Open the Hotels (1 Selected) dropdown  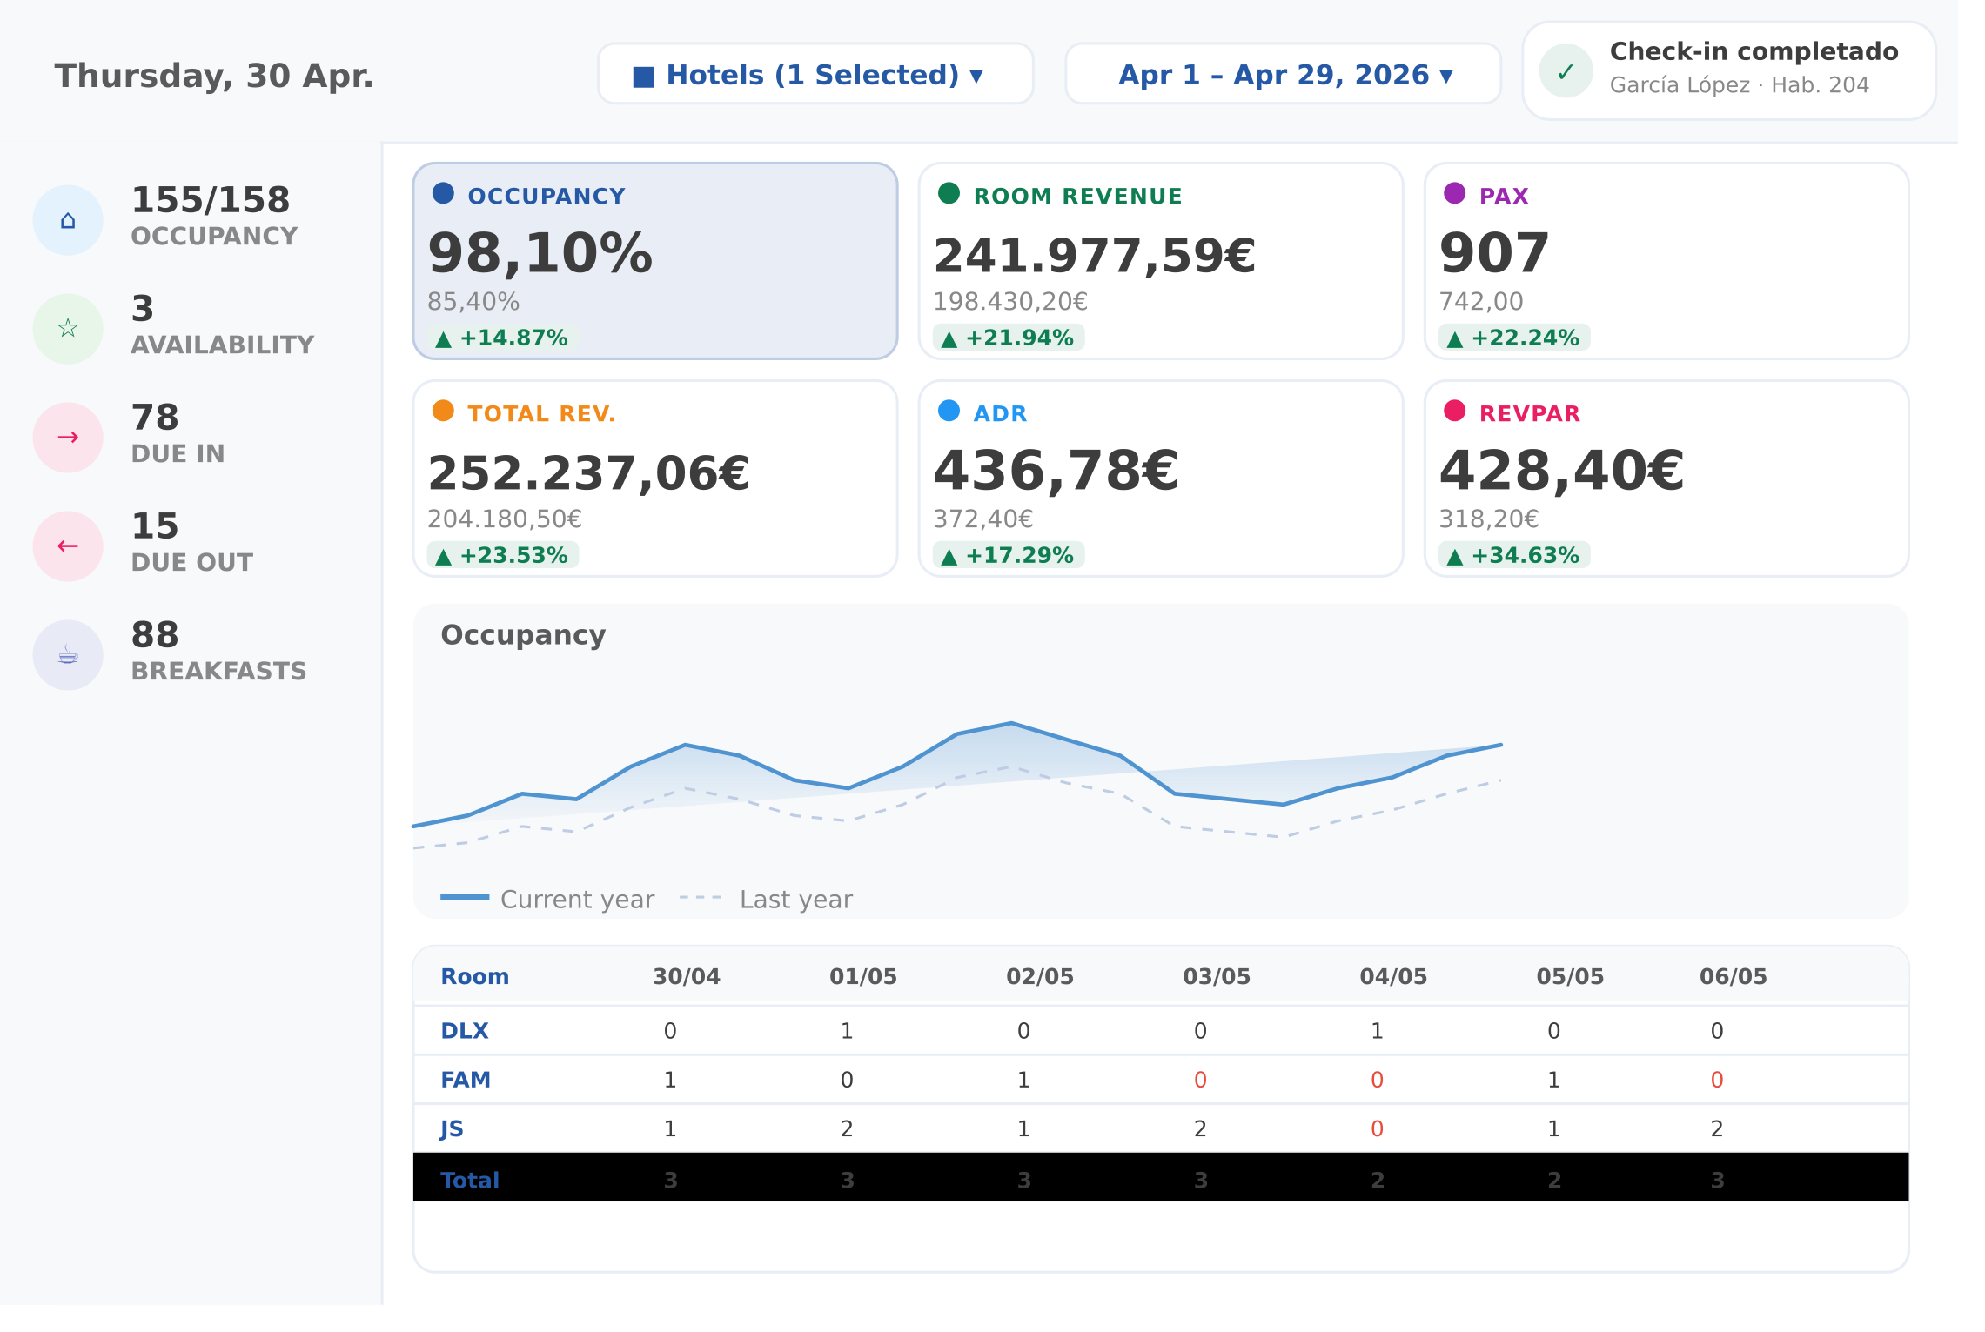tap(815, 75)
